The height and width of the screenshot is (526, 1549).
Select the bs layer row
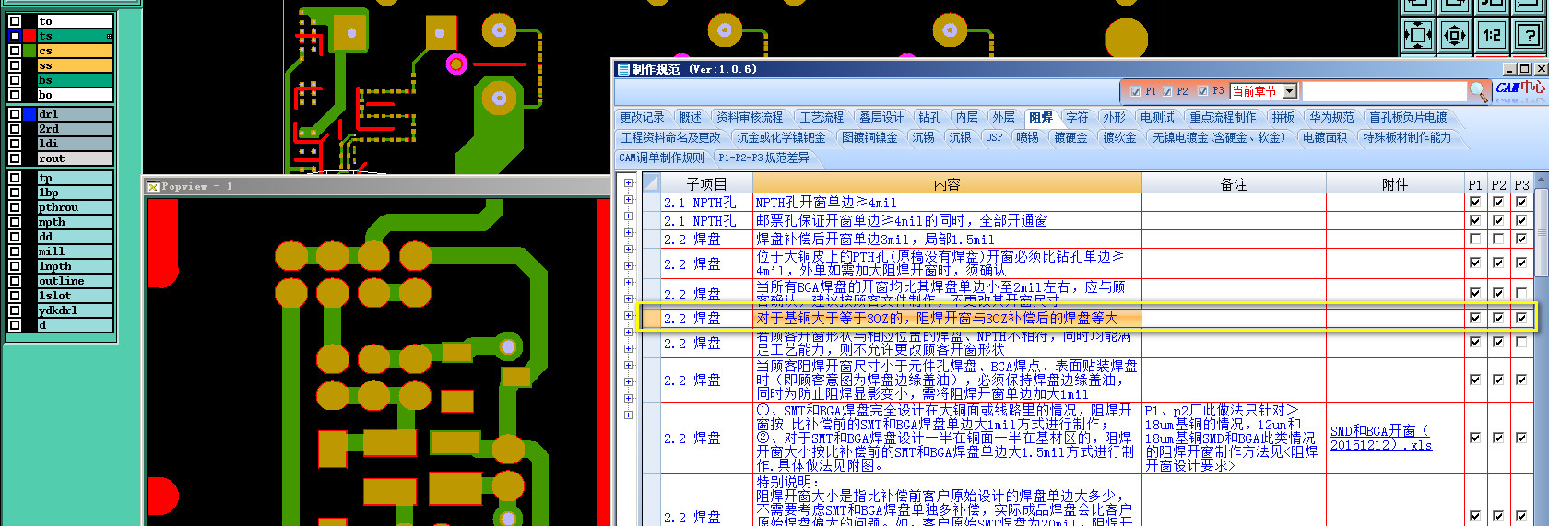pos(75,80)
